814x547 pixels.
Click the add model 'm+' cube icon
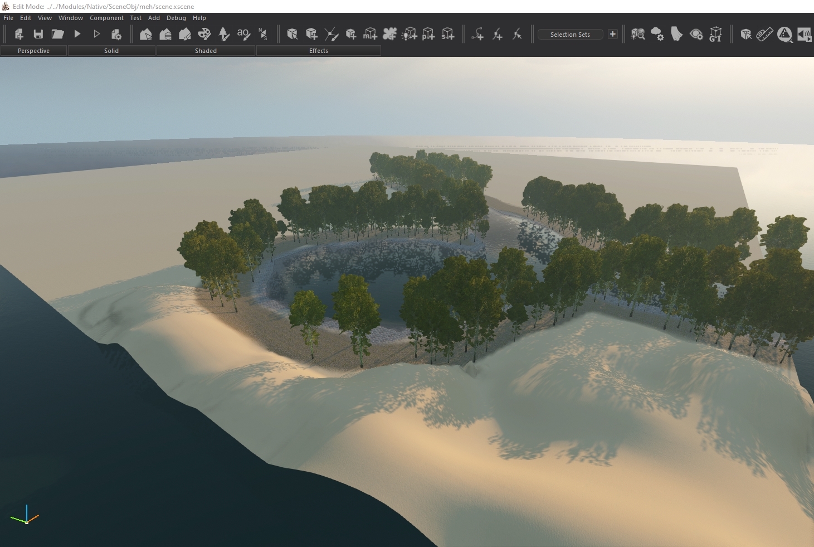(x=371, y=34)
